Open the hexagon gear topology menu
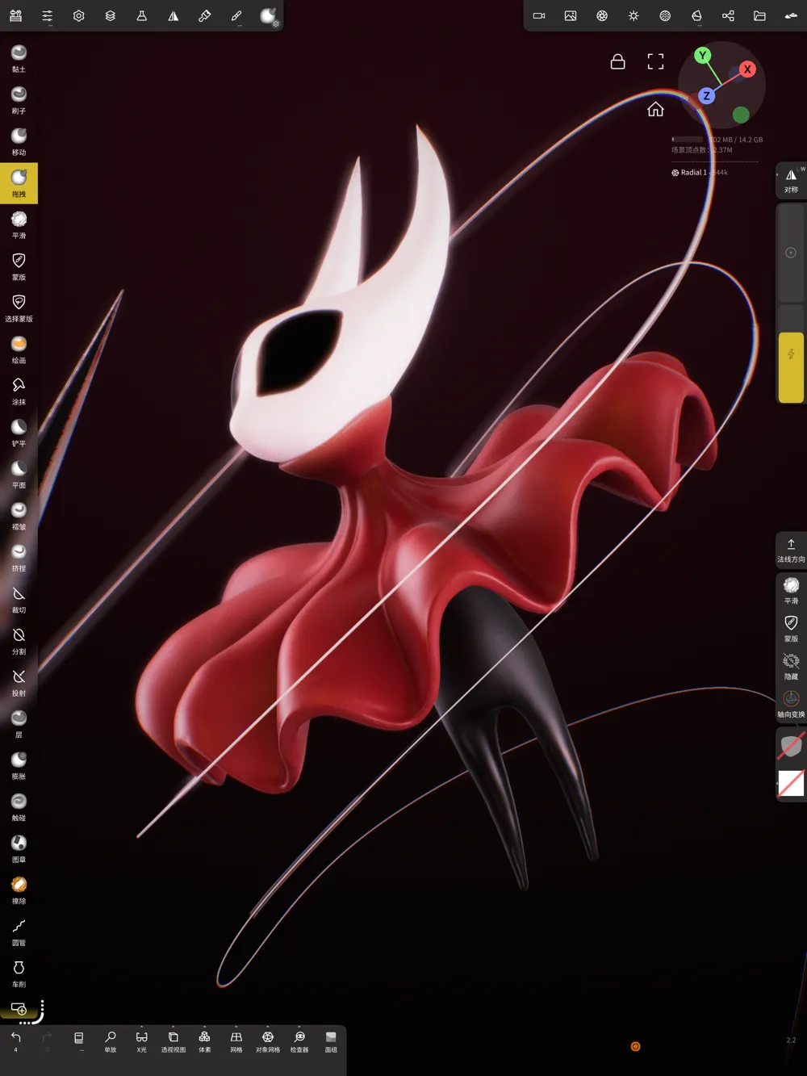This screenshot has height=1076, width=807. pos(79,15)
